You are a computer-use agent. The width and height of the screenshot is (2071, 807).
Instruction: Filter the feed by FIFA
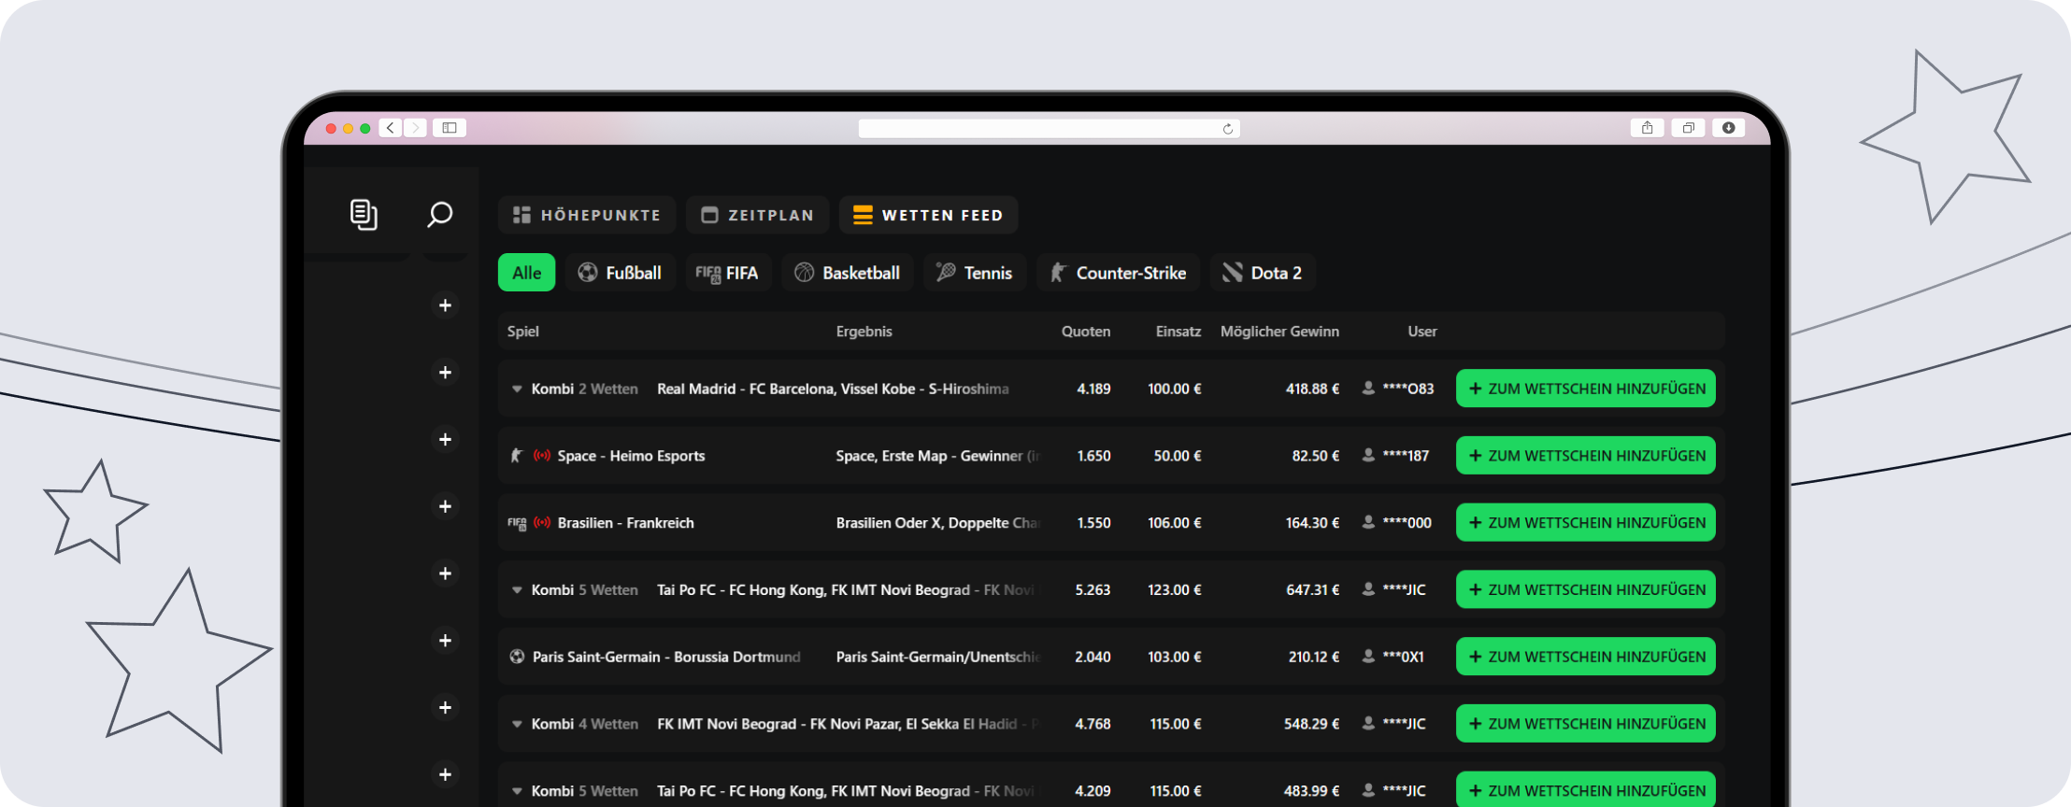(x=728, y=273)
